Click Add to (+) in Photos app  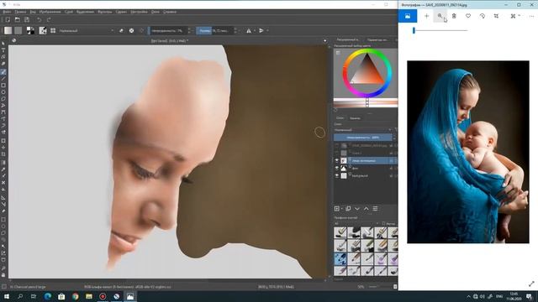click(426, 16)
